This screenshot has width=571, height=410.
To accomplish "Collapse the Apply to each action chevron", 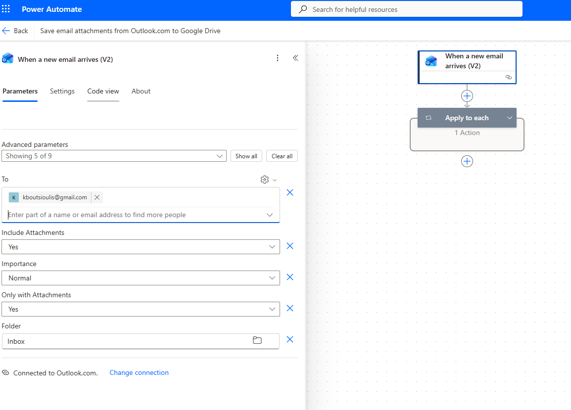I will click(509, 118).
